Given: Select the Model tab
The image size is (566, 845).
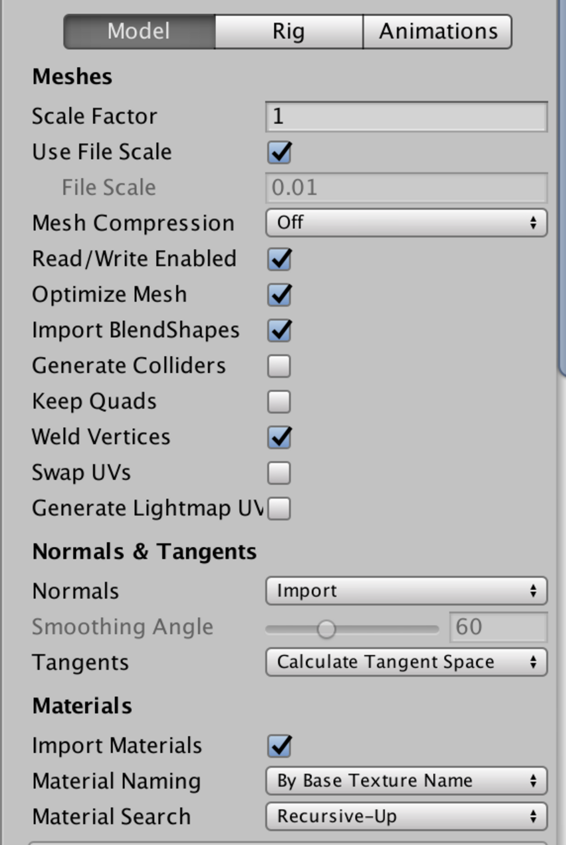Looking at the screenshot, I should tap(139, 30).
